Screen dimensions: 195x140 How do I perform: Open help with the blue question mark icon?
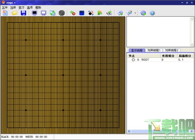[x=152, y=13]
